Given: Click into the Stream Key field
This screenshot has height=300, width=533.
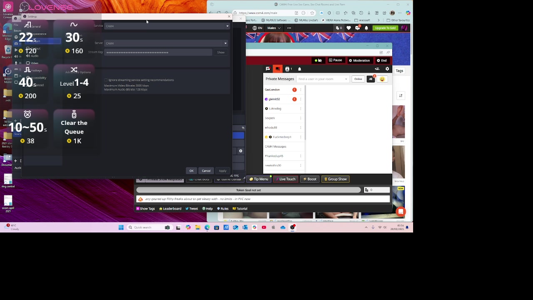Looking at the screenshot, I should tap(158, 52).
